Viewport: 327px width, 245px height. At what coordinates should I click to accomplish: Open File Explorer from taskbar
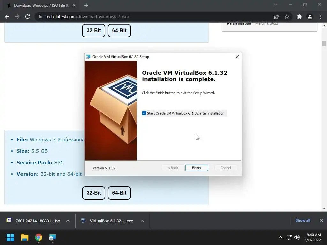[24, 237]
